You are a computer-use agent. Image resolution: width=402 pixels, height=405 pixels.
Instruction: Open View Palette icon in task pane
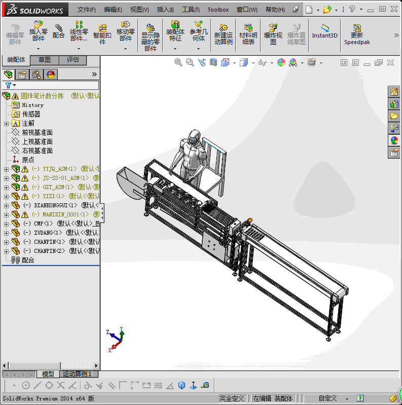[394, 128]
